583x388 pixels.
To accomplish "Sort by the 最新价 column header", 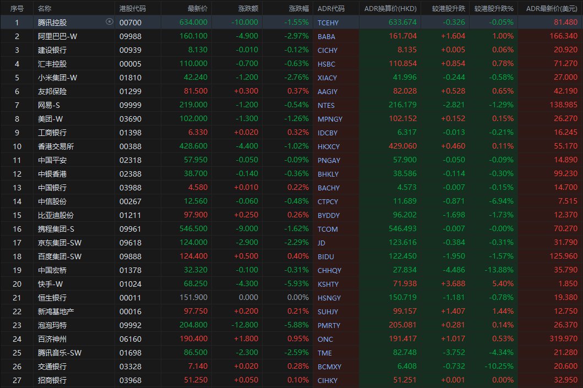I will pyautogui.click(x=198, y=8).
